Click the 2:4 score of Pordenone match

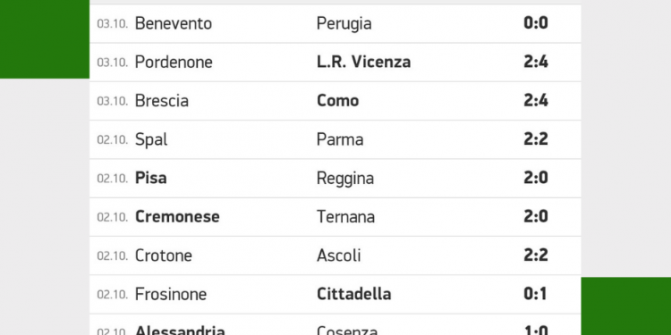[536, 63]
